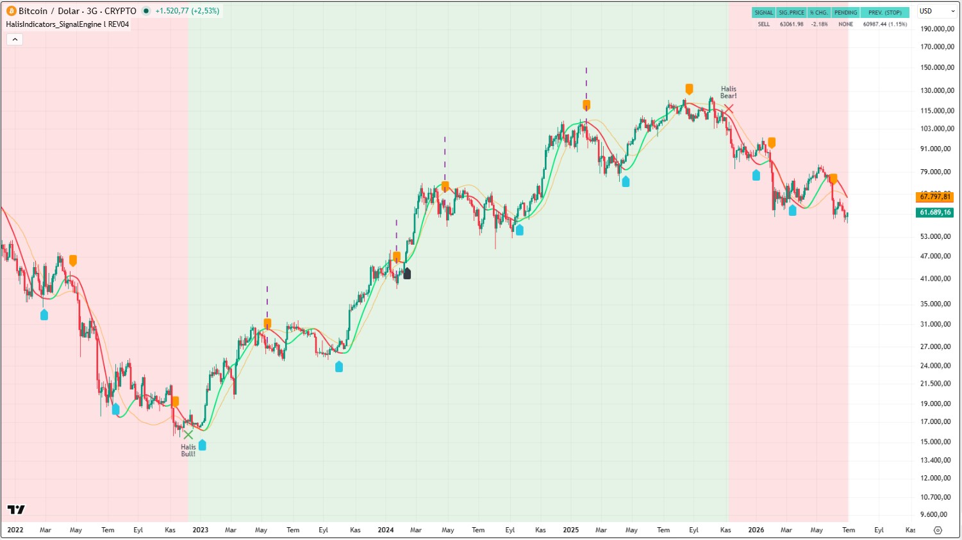
Task: Collapse the indicator legend with chevron button
Action: point(15,40)
